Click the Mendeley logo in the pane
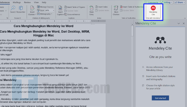 160,40
